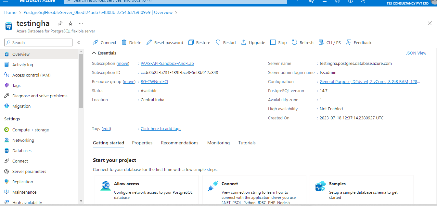Open the JSON View link
The height and width of the screenshot is (206, 437).
416,53
